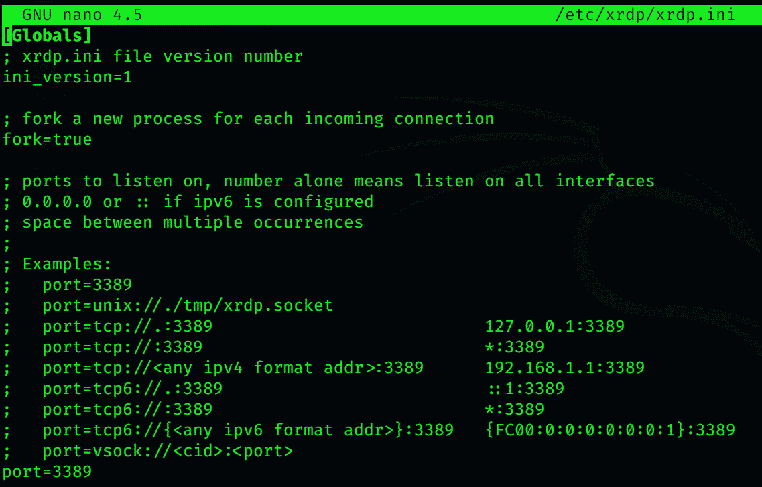Click the port=3389 line at the bottom
The width and height of the screenshot is (762, 487).
pyautogui.click(x=48, y=472)
